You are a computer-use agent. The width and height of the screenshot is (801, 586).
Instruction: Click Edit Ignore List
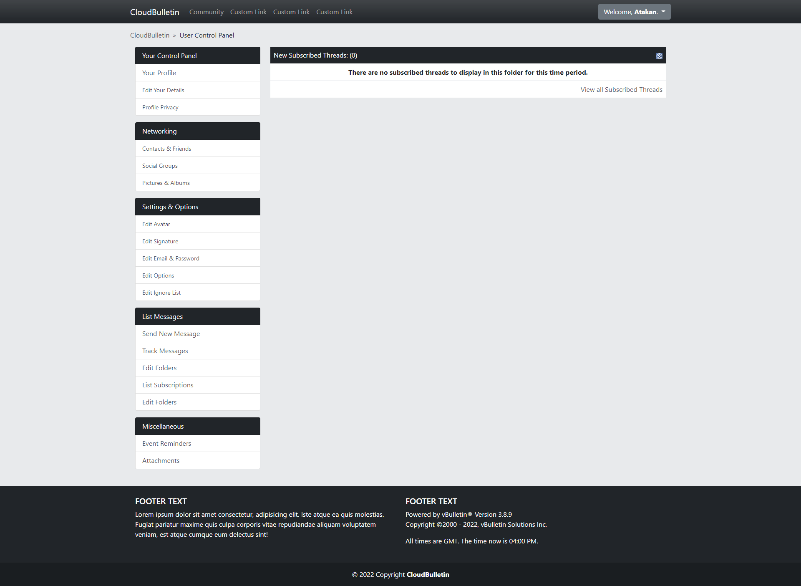click(161, 293)
